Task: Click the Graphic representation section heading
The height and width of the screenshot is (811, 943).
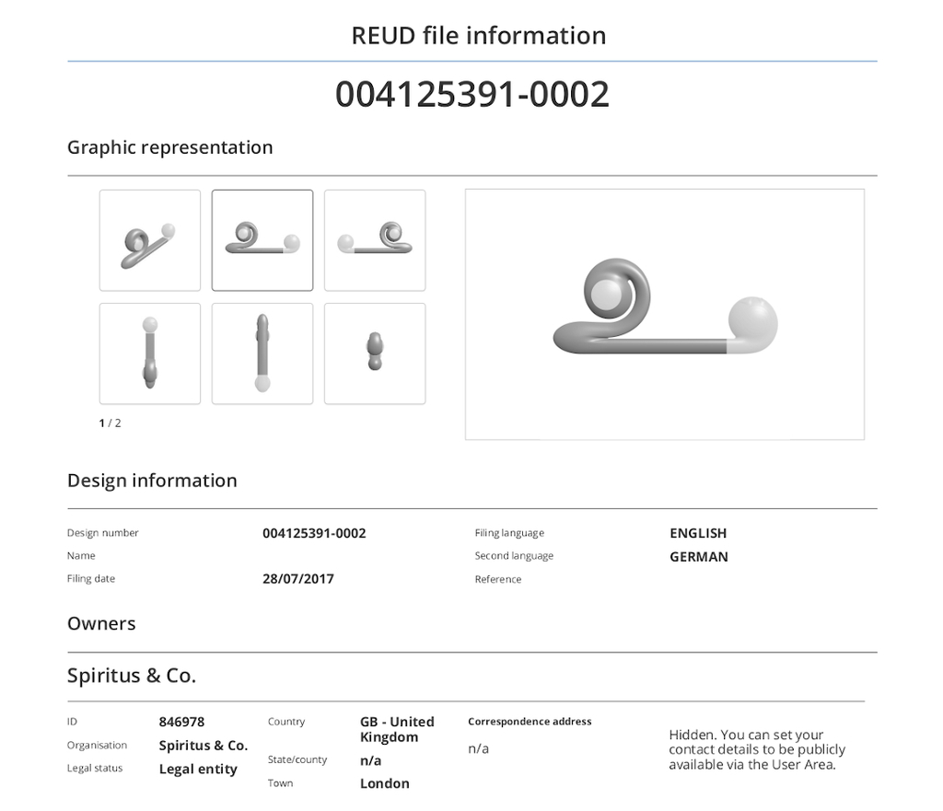Action: click(169, 147)
